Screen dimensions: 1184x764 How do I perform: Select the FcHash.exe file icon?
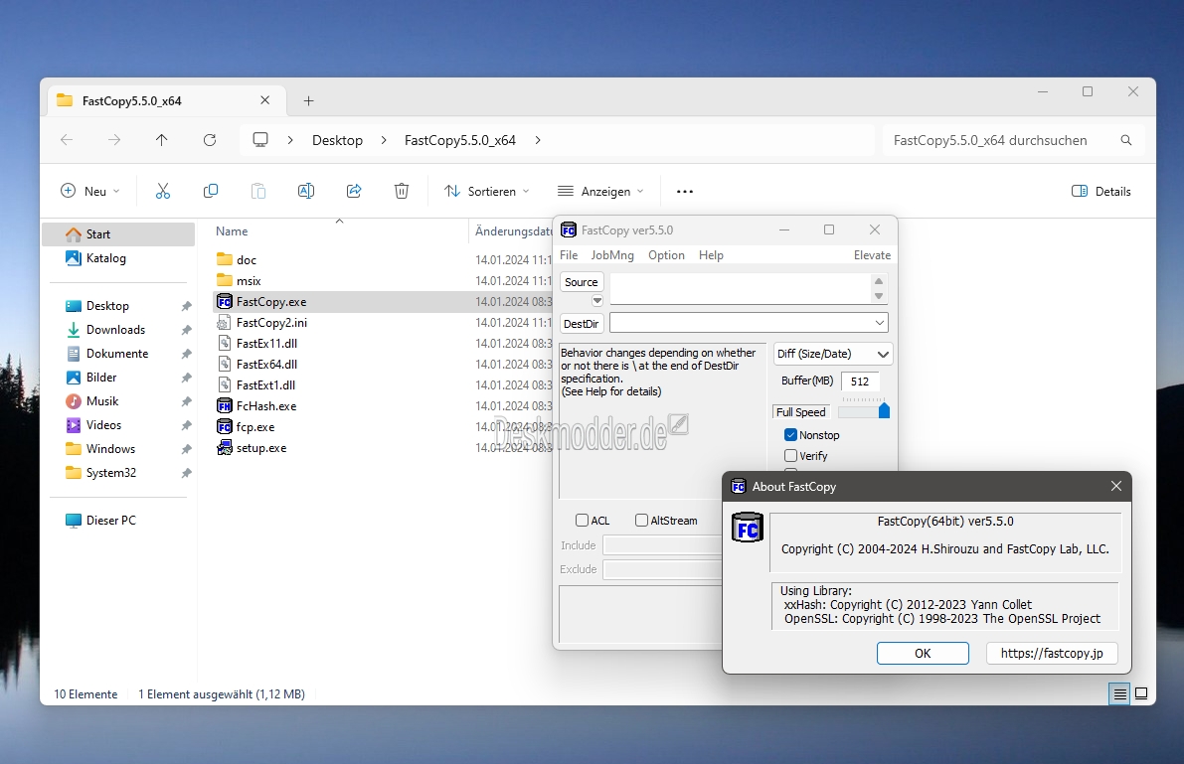point(225,406)
